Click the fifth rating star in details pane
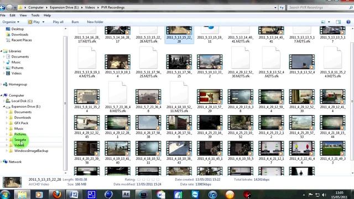Image resolution: width=354 pixels, height=199 pixels. pyautogui.click(x=158, y=180)
